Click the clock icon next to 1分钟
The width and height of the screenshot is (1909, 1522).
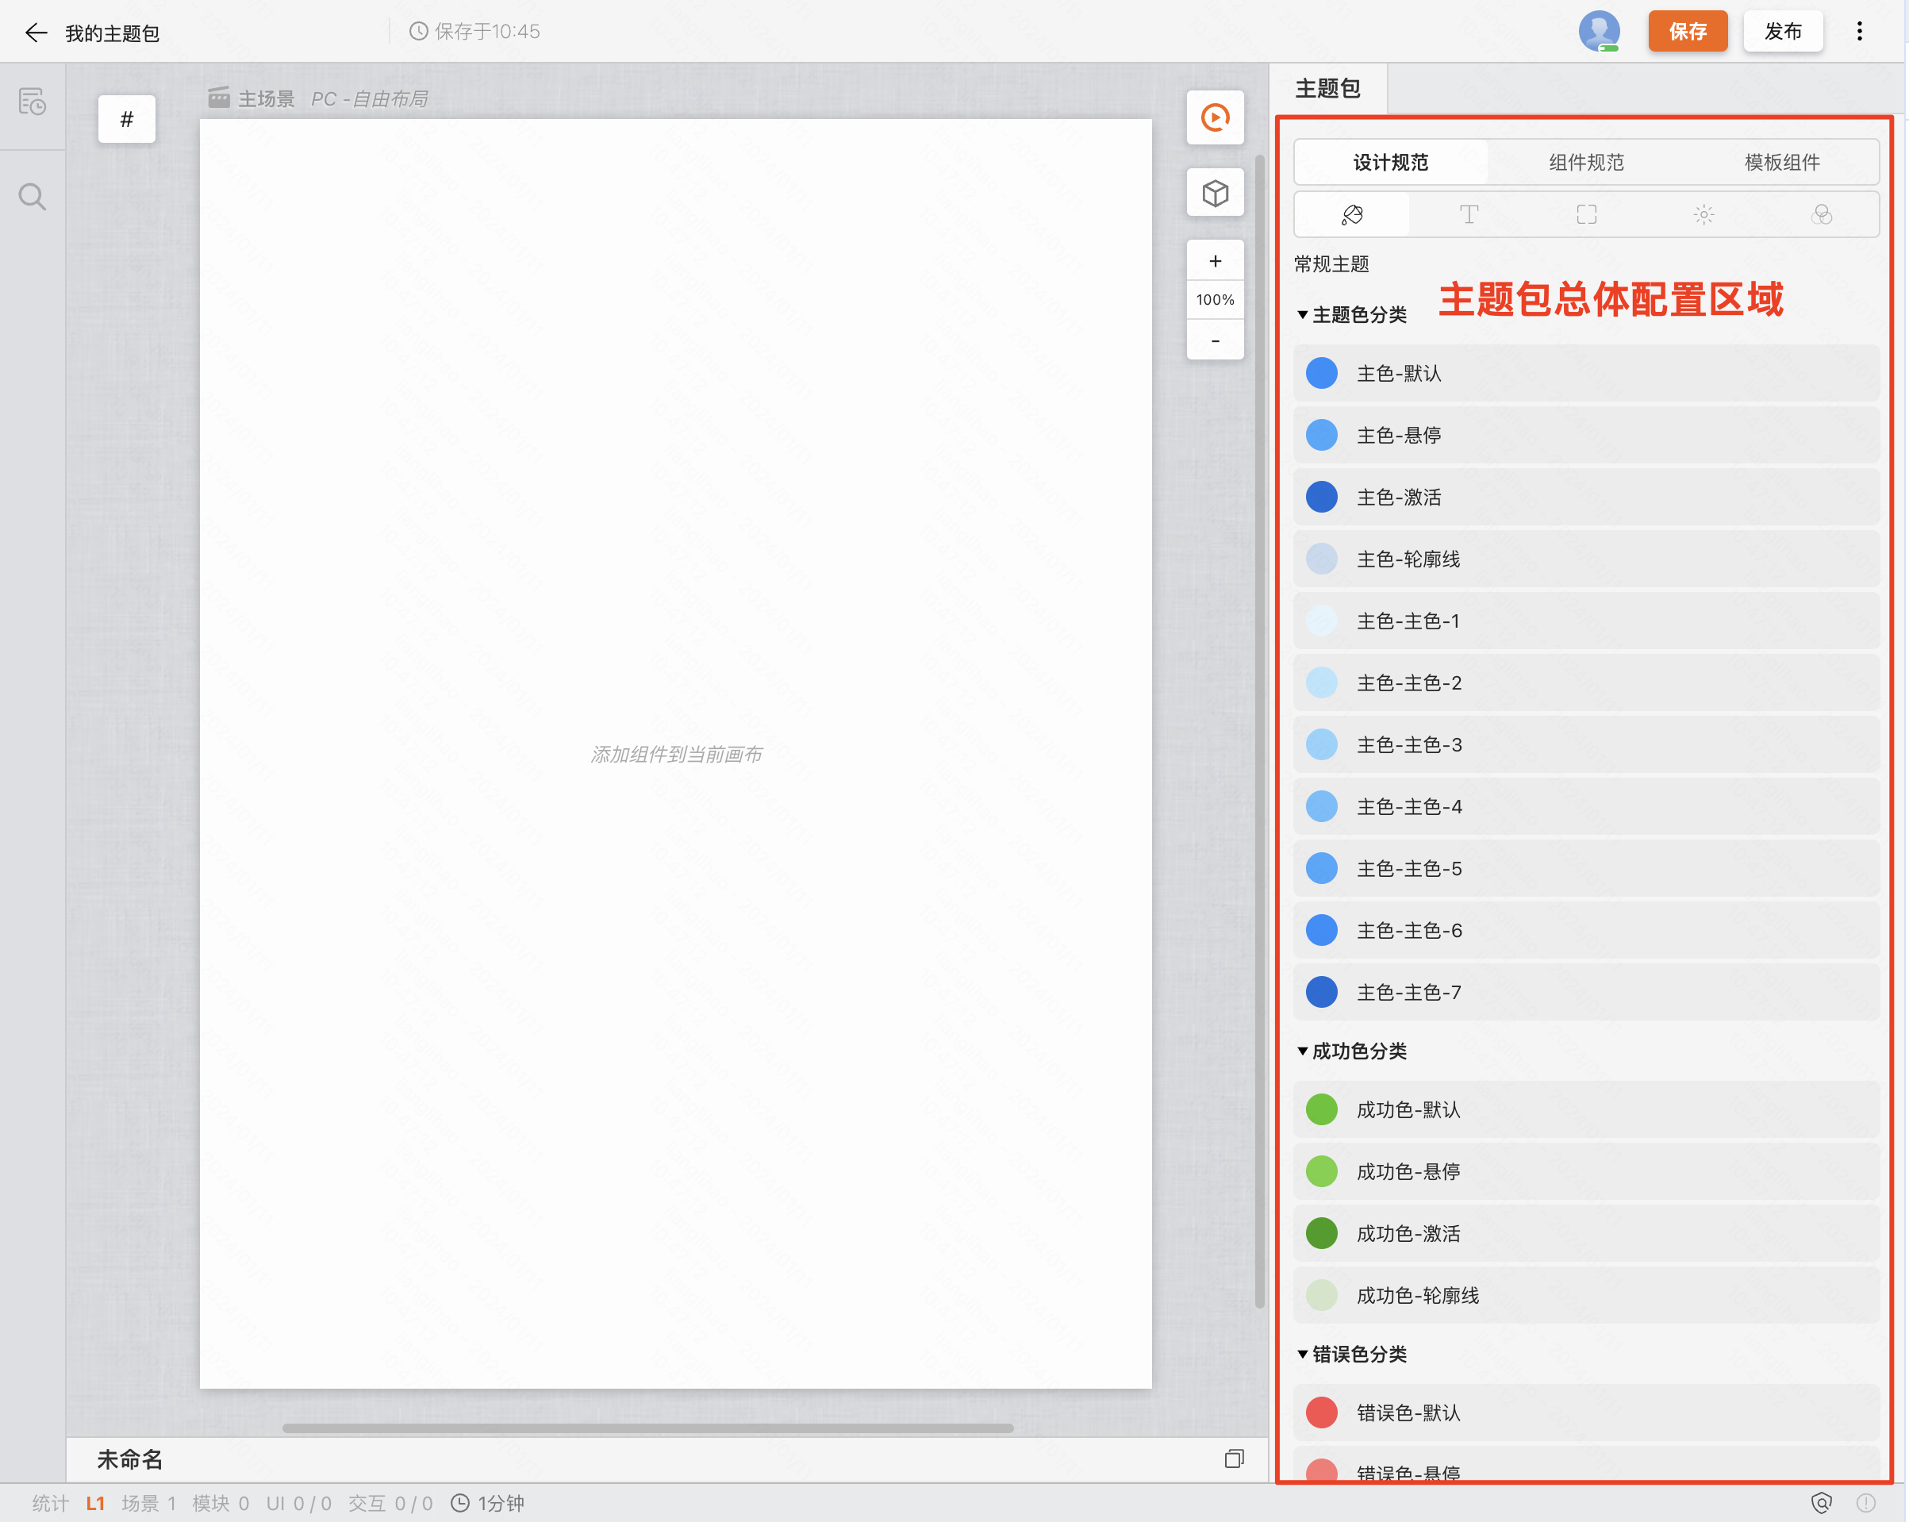[460, 1502]
